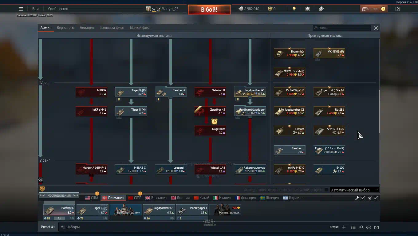Toggle helicopter research on ground vehicles checkbox
The width and height of the screenshot is (418, 236).
coord(326,190)
